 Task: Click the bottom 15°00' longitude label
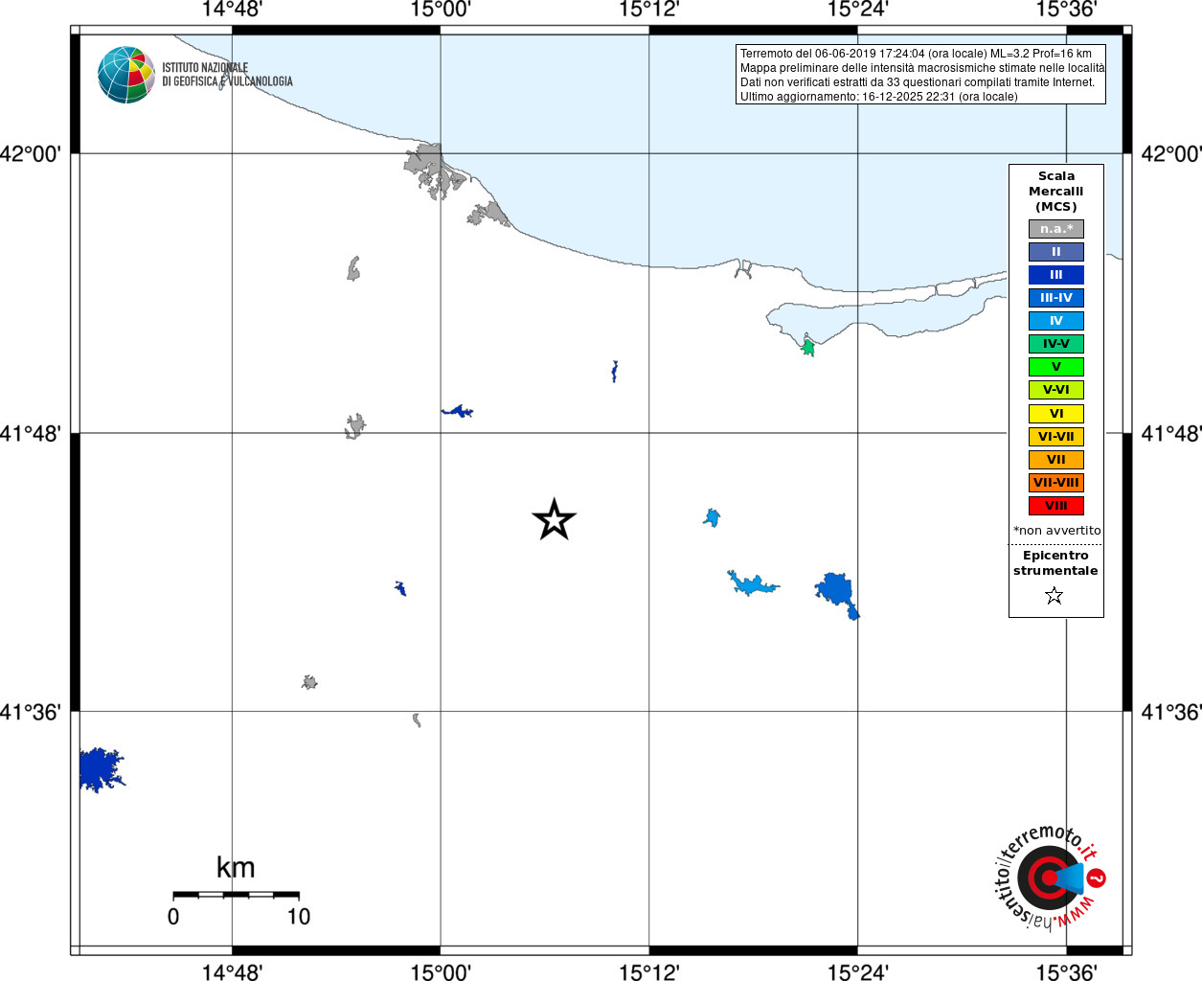[x=441, y=971]
